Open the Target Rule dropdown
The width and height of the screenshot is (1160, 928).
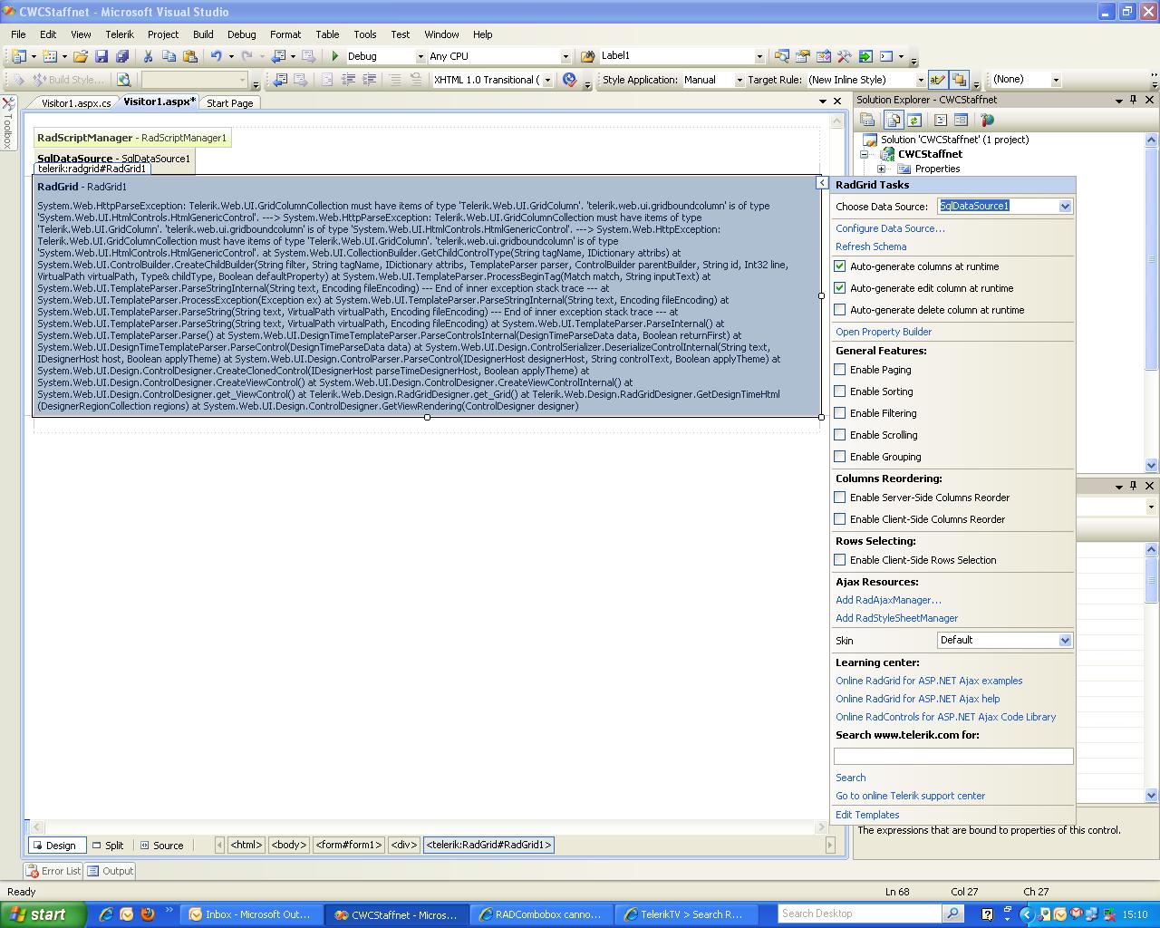click(921, 80)
